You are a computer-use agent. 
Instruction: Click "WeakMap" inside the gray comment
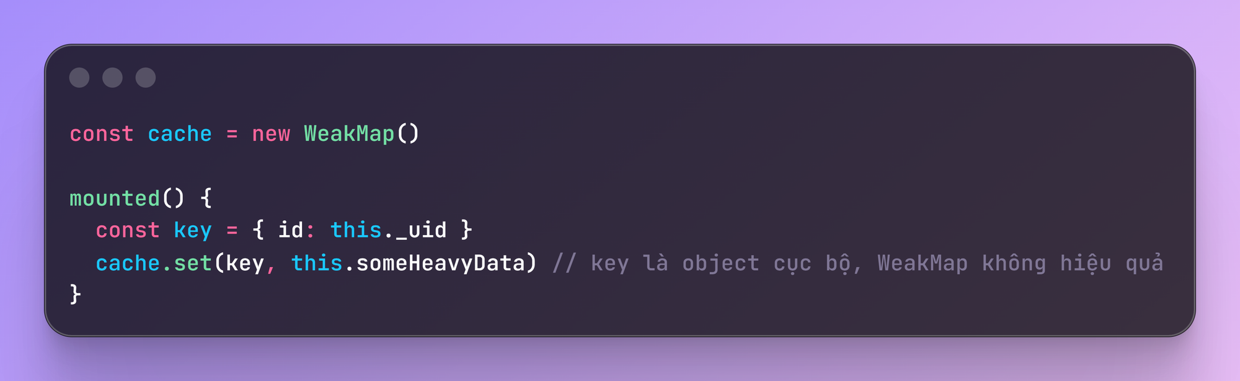point(923,263)
